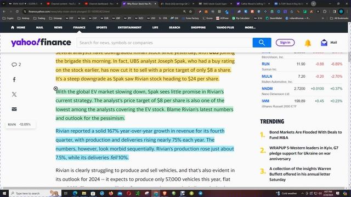351x197 pixels.
Task: Go to Entertainment in Yahoo nav
Action: [x=129, y=27]
